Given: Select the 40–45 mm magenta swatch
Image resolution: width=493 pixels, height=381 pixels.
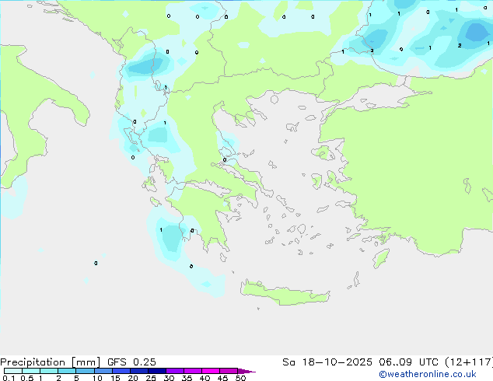Looking at the screenshot, I should [x=211, y=371].
